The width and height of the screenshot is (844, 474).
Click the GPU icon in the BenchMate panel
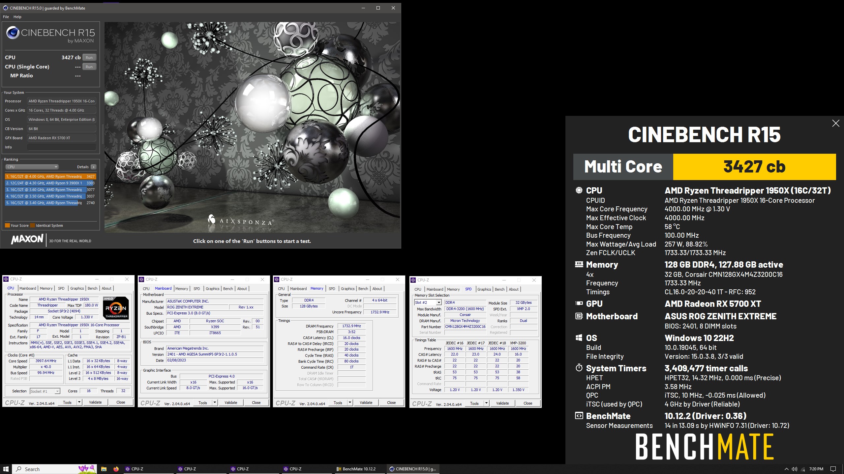pyautogui.click(x=579, y=303)
